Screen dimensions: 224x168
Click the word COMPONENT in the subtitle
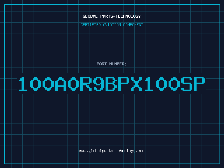coord(133,25)
